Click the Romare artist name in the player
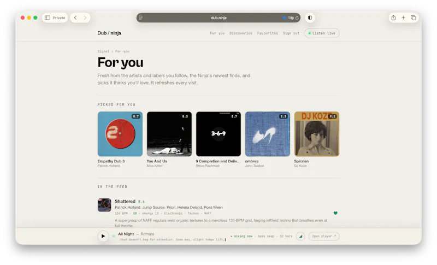The height and width of the screenshot is (265, 437). tap(147, 234)
